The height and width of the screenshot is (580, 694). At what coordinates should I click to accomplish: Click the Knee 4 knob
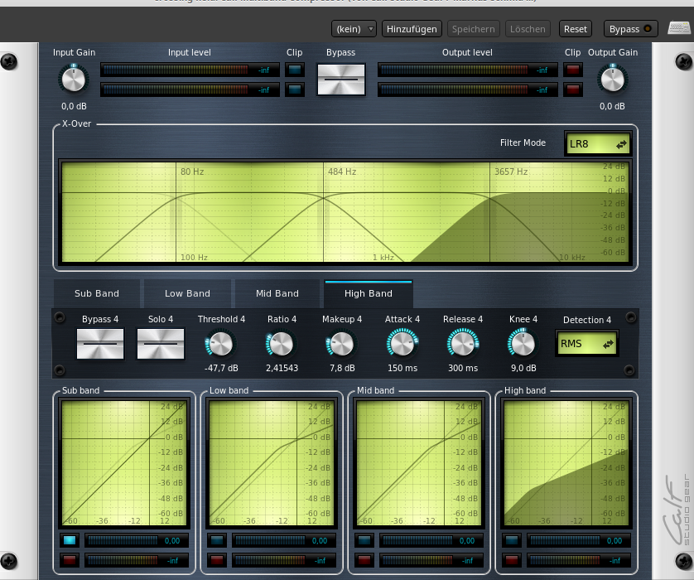coord(523,344)
